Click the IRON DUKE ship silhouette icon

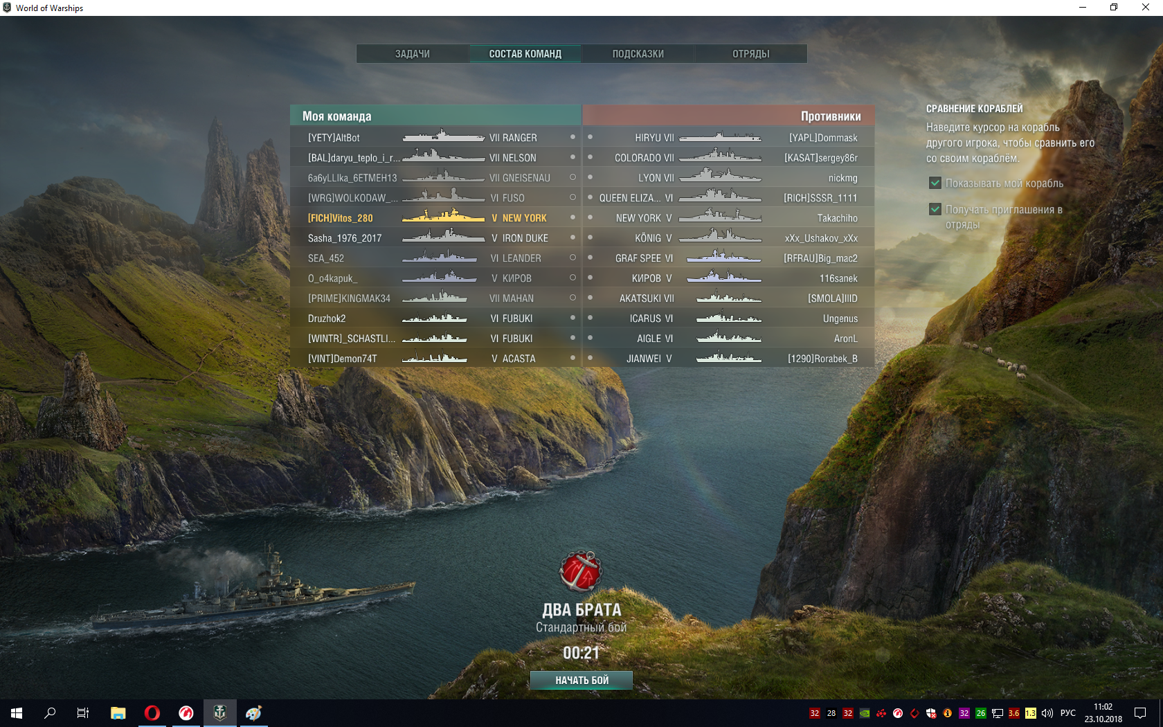pyautogui.click(x=444, y=237)
